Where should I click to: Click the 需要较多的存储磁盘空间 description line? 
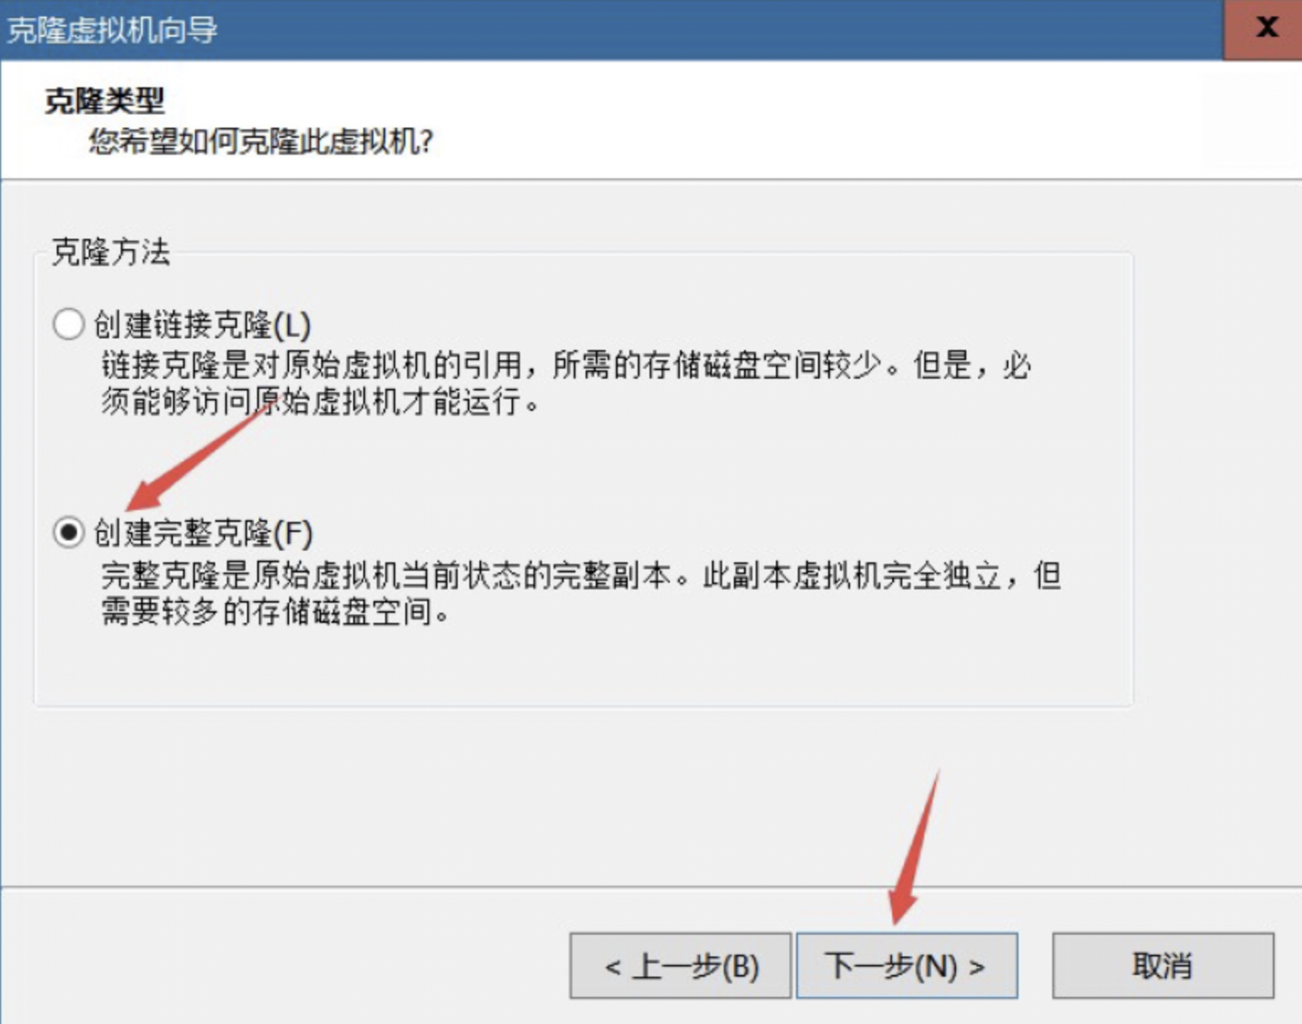(275, 612)
